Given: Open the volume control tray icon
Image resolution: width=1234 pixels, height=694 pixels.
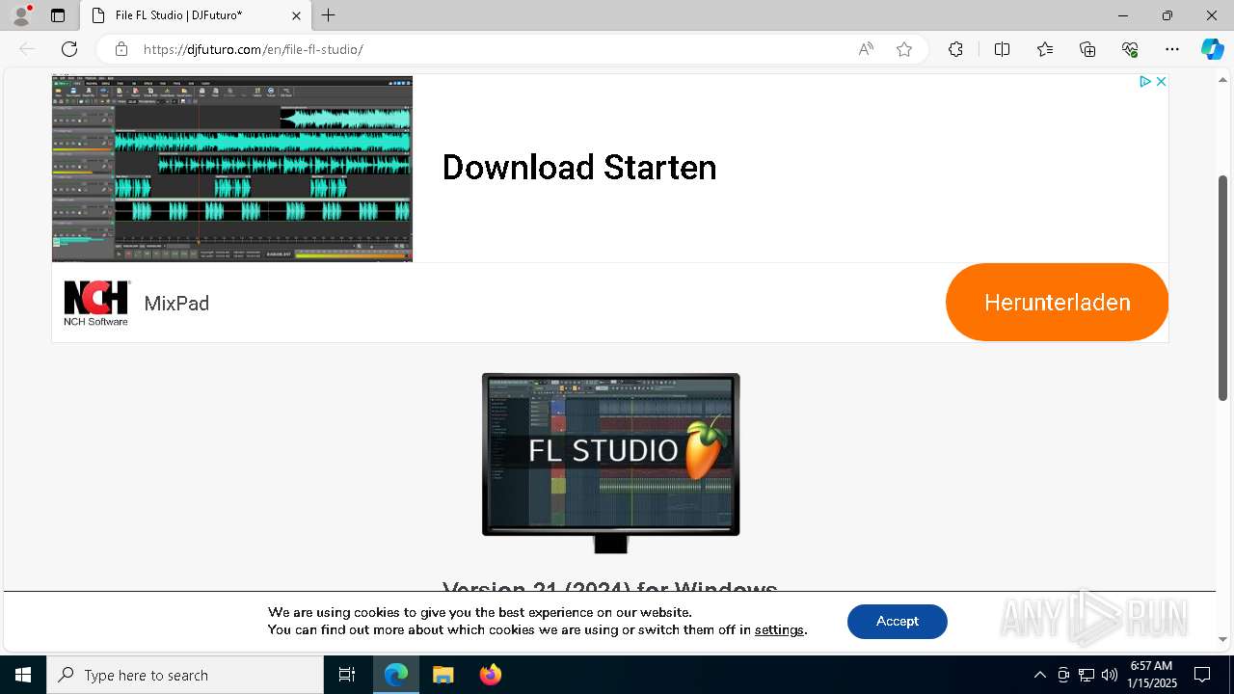Looking at the screenshot, I should (1110, 675).
